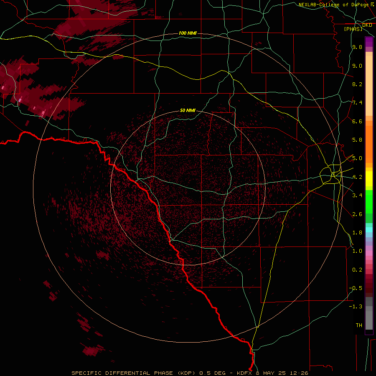Click the small arrow icon after DuPage
This screenshot has height=376, width=376.
click(x=372, y=4)
